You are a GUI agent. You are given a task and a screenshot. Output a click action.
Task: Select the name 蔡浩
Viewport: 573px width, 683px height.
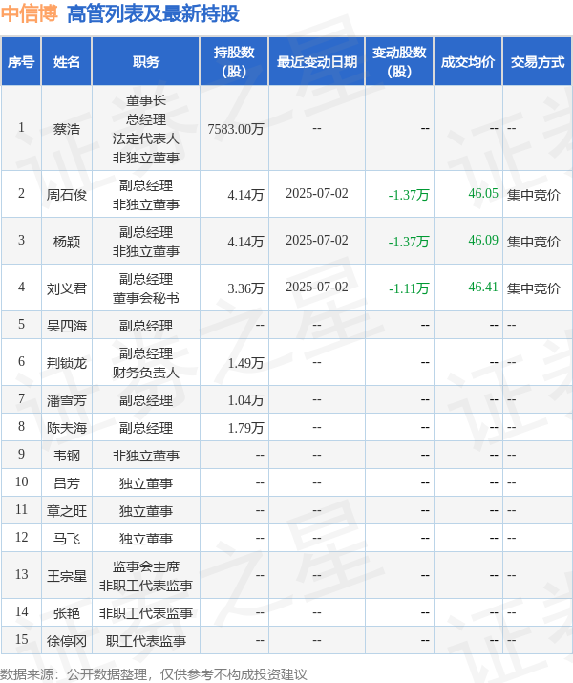[x=67, y=129]
